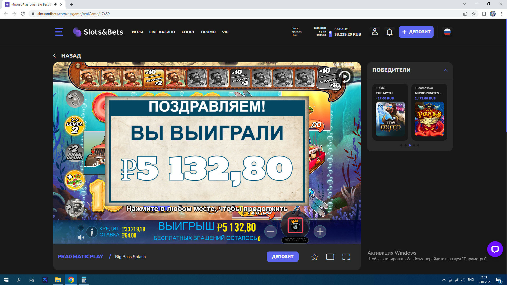Add Big Bass Splash to favorites

[314, 257]
